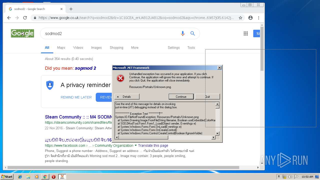Click 'Translate this page' link
Viewport: 320px width, 180px height.
[153, 145]
